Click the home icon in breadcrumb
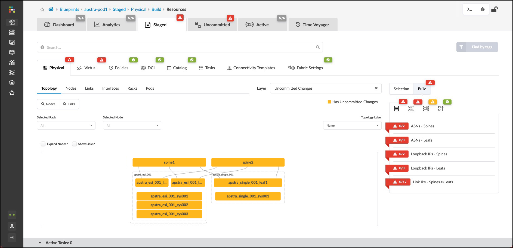The image size is (513, 248). point(51,9)
